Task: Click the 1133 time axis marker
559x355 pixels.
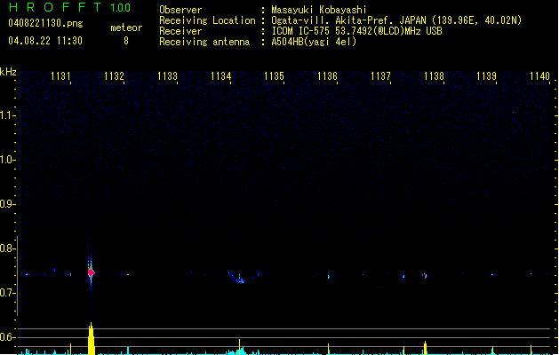Action: click(x=167, y=75)
